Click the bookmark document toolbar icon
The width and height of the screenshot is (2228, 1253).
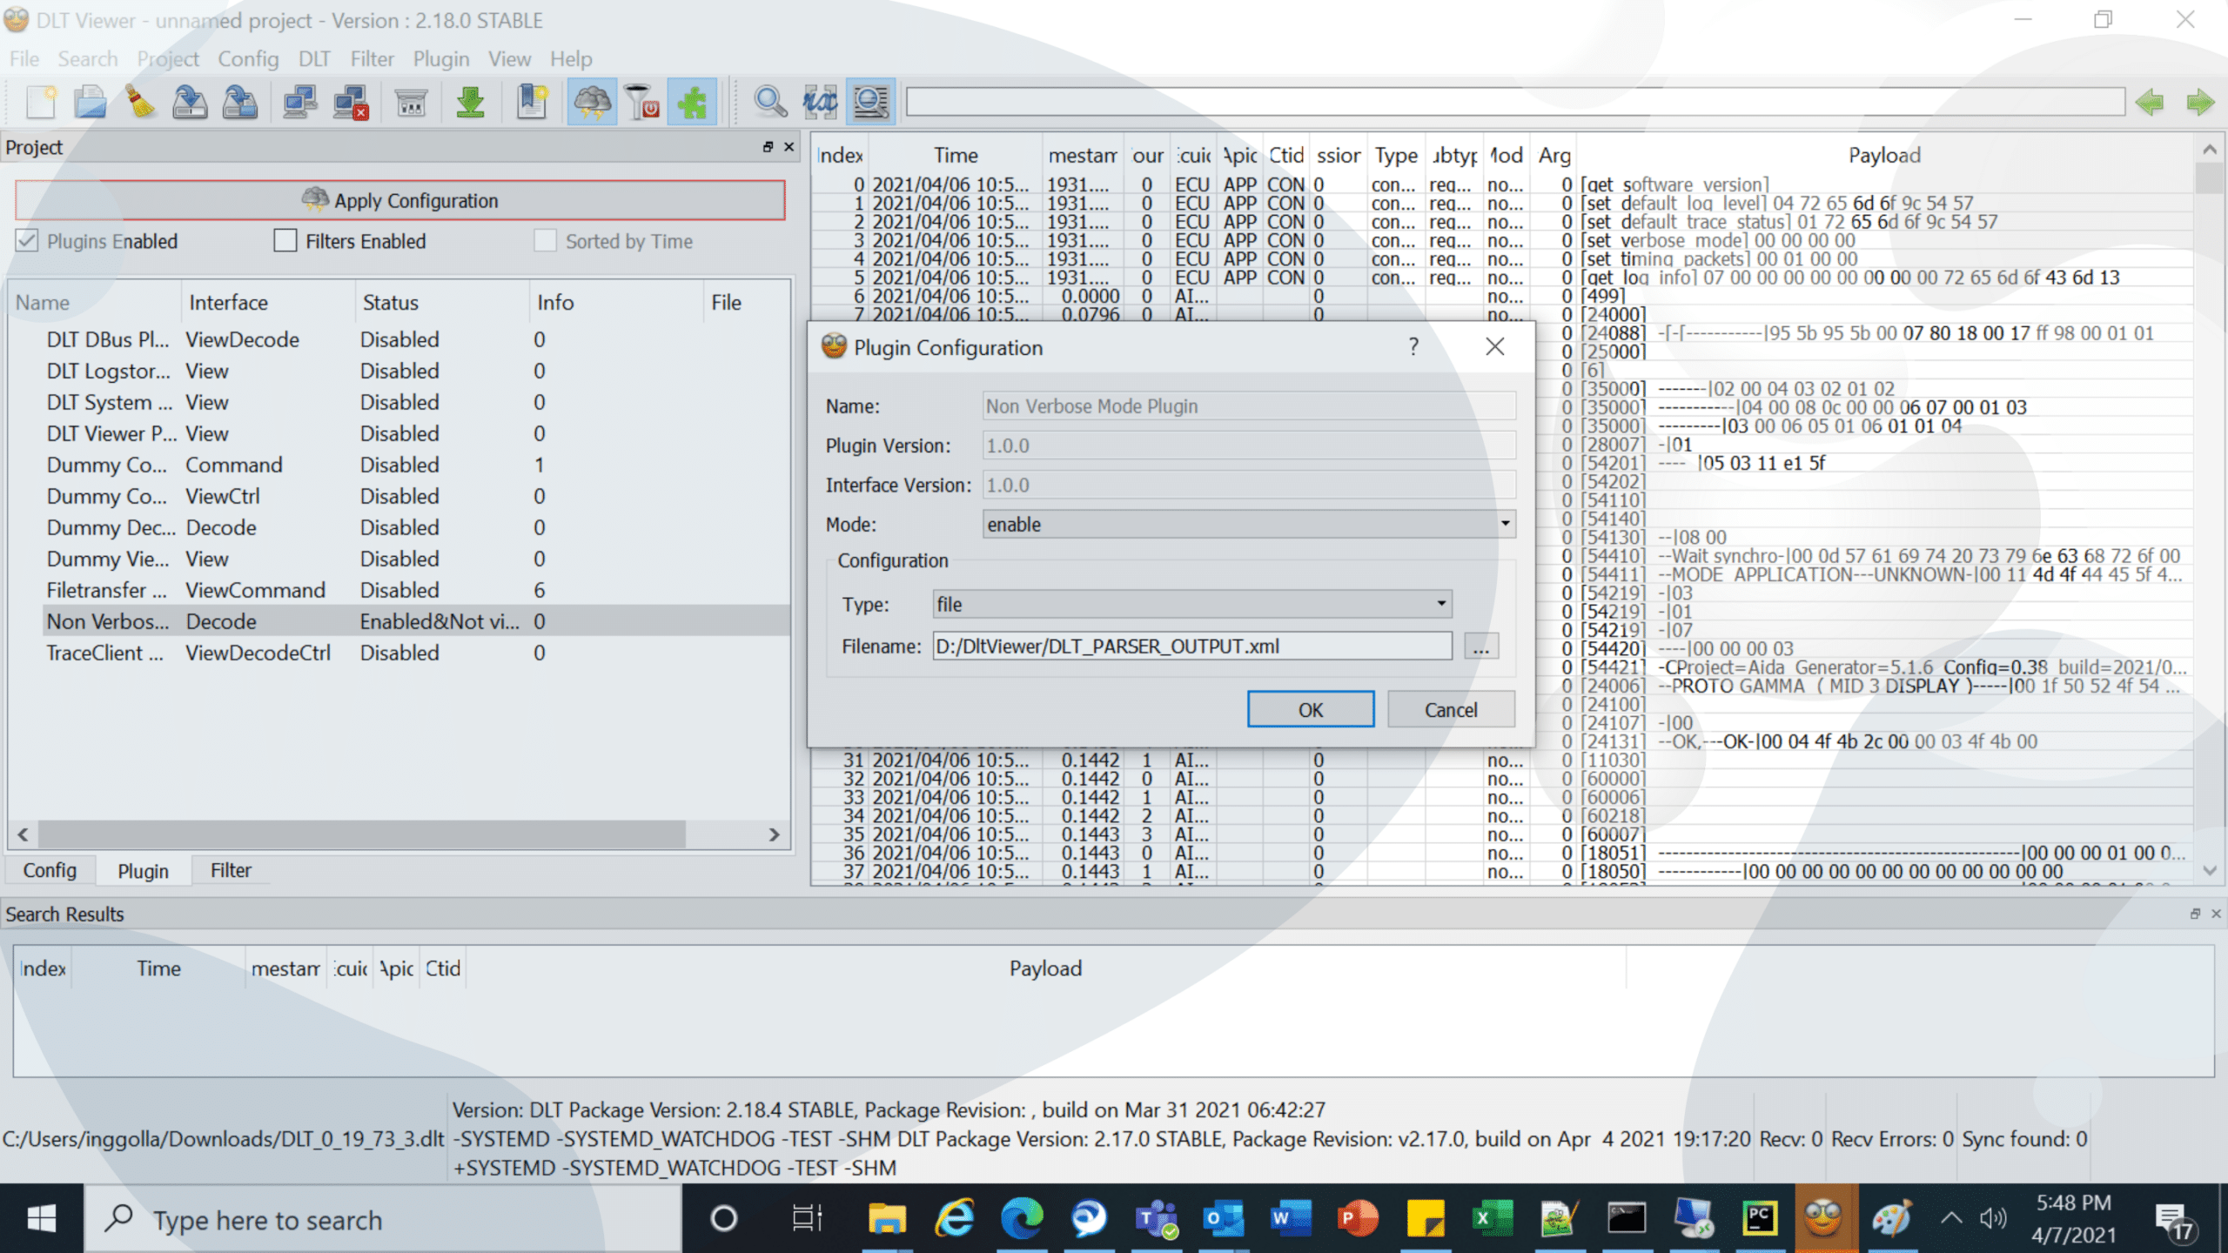pyautogui.click(x=531, y=103)
